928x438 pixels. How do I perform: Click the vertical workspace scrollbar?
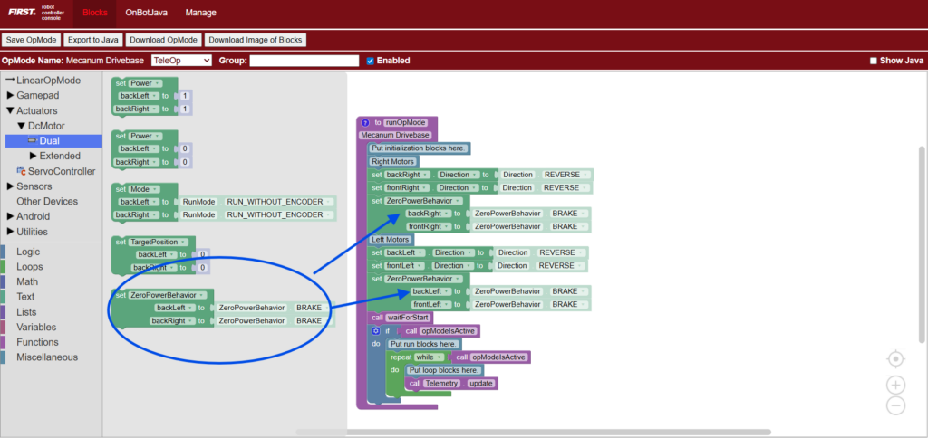[921, 243]
